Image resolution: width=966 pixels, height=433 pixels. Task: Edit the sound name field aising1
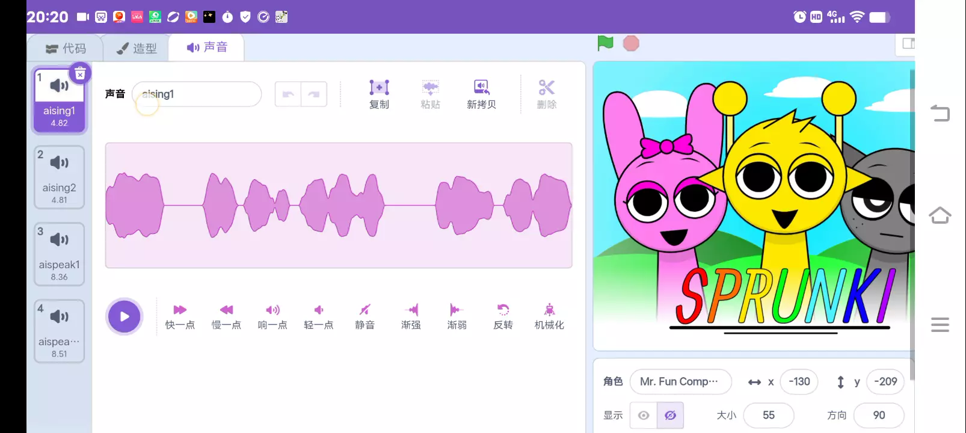click(197, 94)
